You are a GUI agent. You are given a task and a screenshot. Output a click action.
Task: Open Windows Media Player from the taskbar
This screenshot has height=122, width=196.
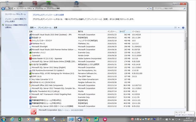[x=29, y=119]
